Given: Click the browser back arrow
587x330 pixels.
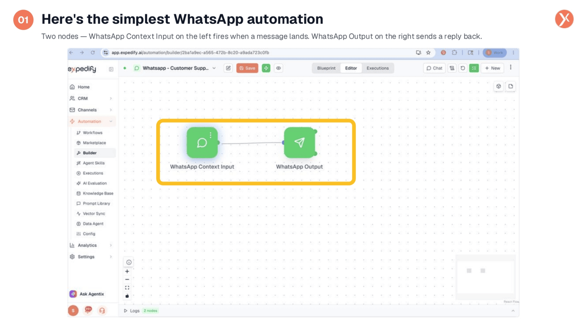Looking at the screenshot, I should tap(71, 52).
